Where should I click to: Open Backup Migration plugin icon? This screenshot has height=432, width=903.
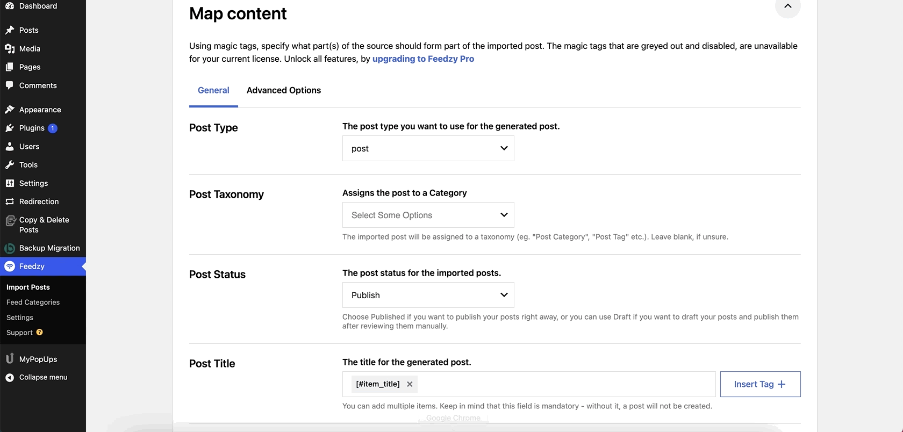click(10, 248)
